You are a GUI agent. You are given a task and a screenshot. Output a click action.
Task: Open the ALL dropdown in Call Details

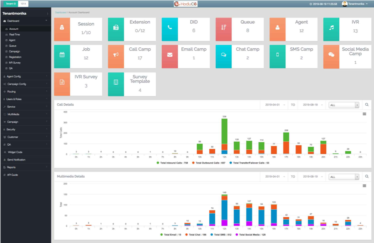344,105
